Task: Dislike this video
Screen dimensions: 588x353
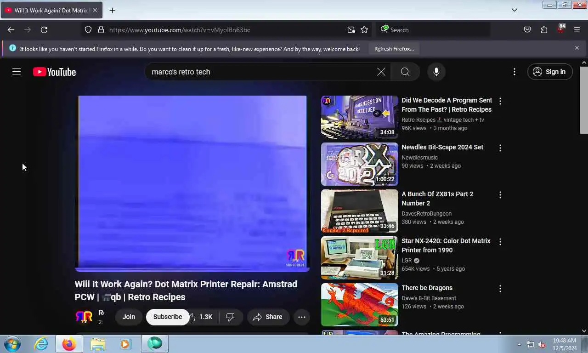Action: click(x=231, y=317)
